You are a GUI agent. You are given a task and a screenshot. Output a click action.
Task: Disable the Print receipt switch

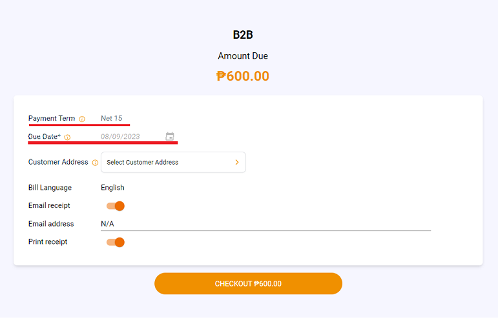click(x=116, y=243)
